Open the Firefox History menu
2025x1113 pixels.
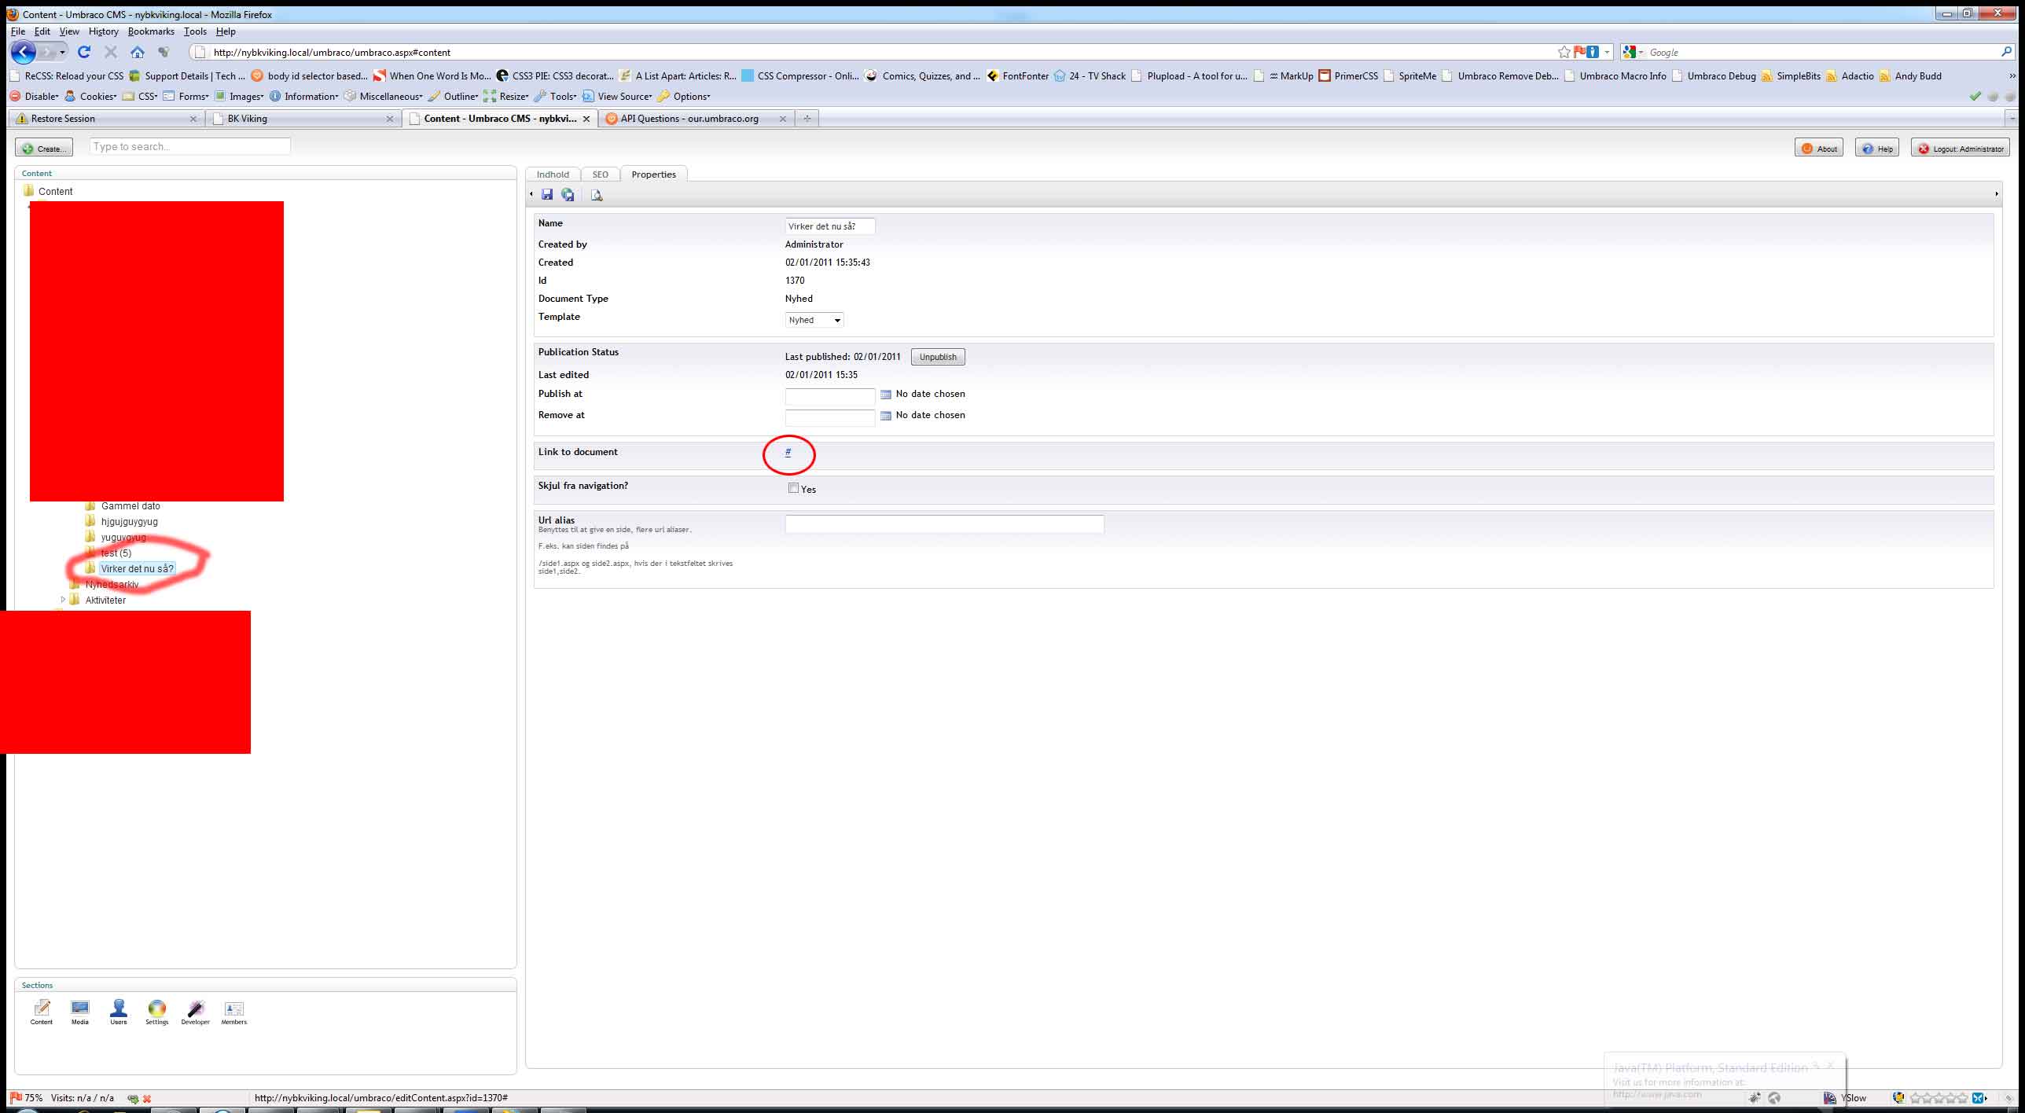[x=103, y=31]
